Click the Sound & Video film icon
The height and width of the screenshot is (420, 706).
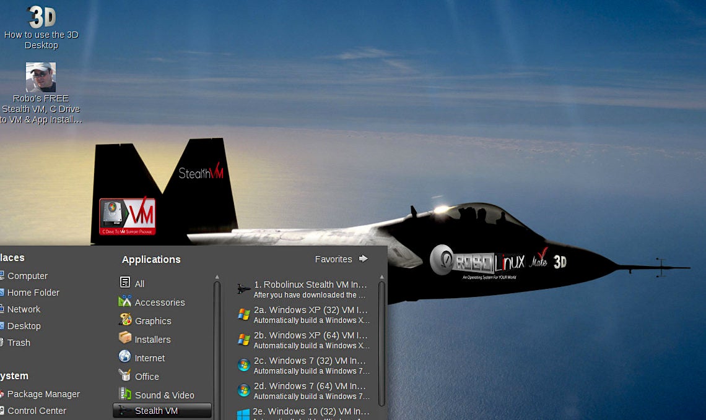click(x=124, y=394)
